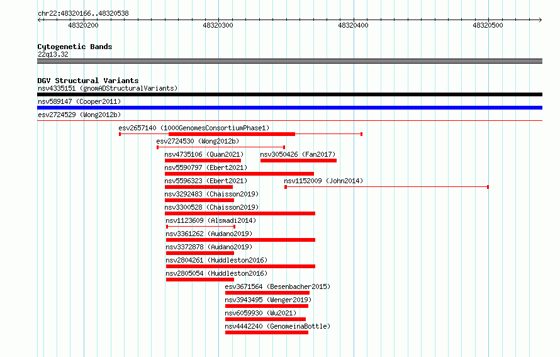
Task: Click the 48320400 ruler tick label
Action: (x=353, y=25)
